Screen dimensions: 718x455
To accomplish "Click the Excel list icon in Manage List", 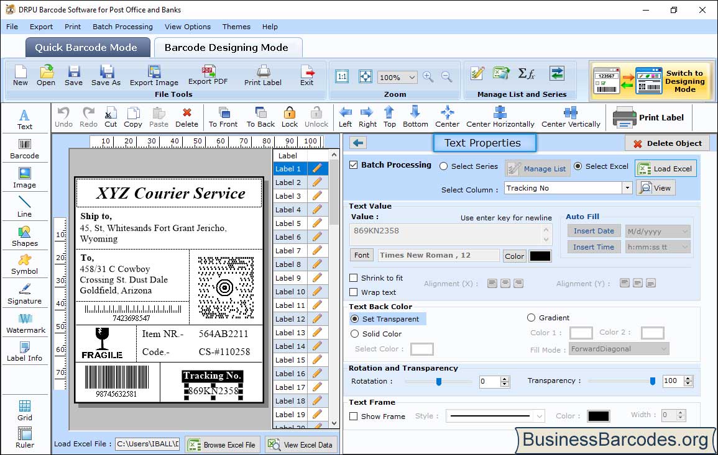I will tap(501, 73).
